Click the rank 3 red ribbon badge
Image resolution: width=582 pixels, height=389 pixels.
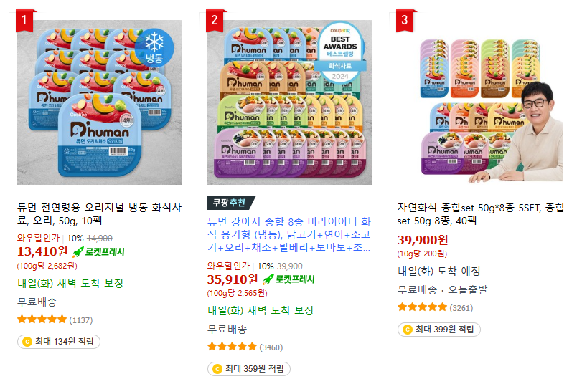click(405, 20)
